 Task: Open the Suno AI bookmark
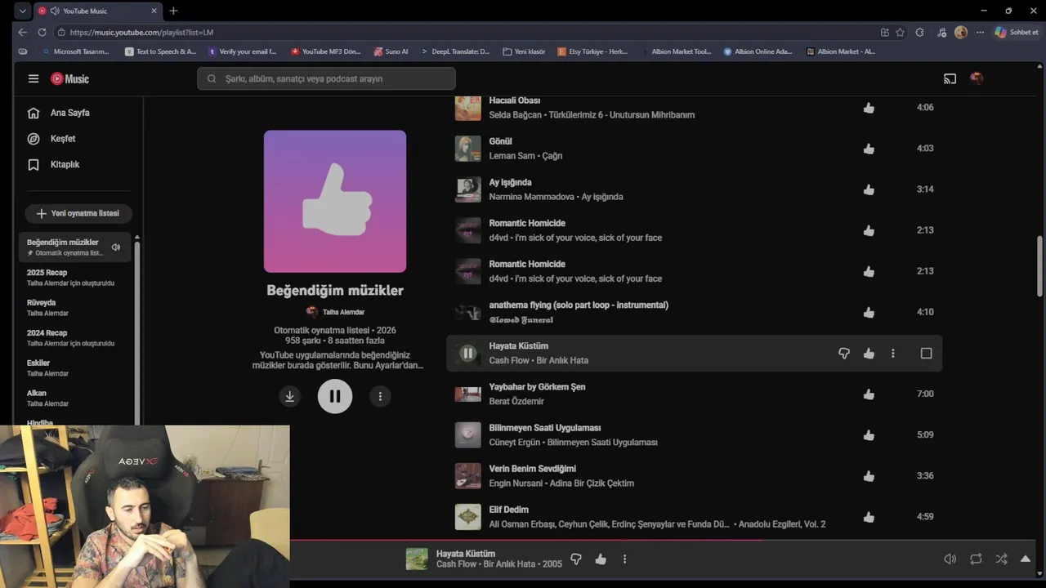click(x=391, y=51)
